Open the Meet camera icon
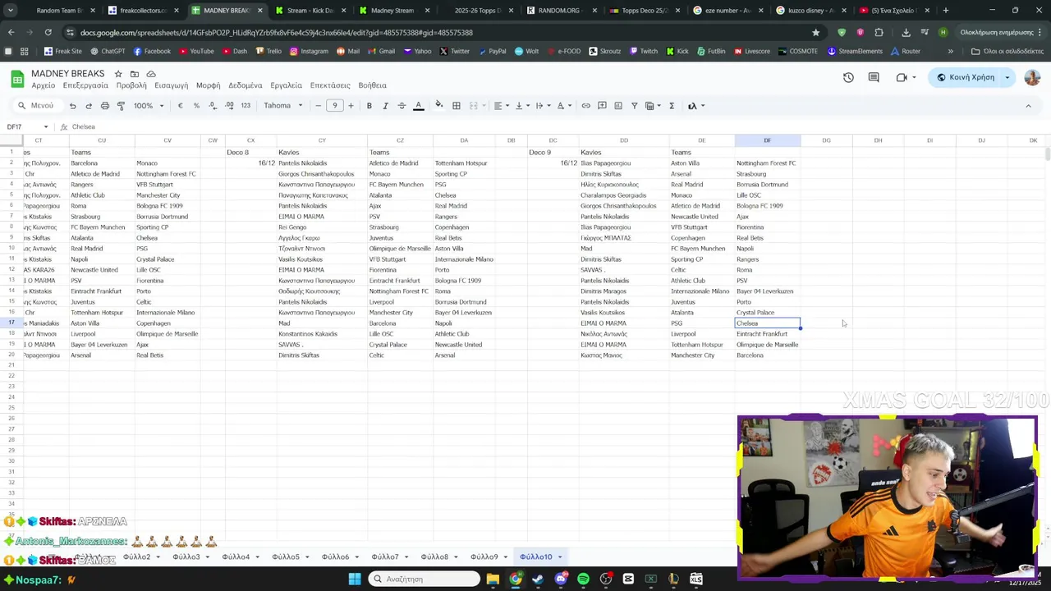 tap(902, 77)
